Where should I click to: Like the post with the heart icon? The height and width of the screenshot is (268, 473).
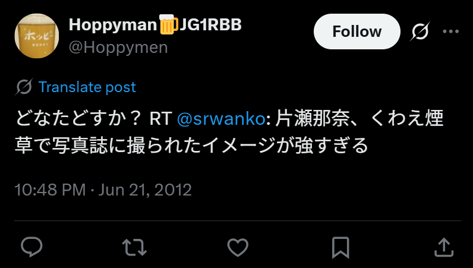[x=238, y=247]
